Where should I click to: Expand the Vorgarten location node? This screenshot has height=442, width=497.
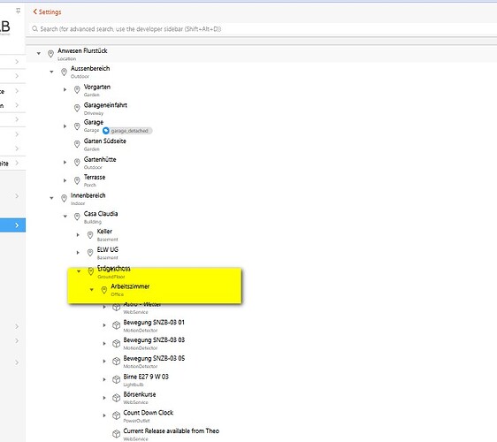click(x=65, y=90)
